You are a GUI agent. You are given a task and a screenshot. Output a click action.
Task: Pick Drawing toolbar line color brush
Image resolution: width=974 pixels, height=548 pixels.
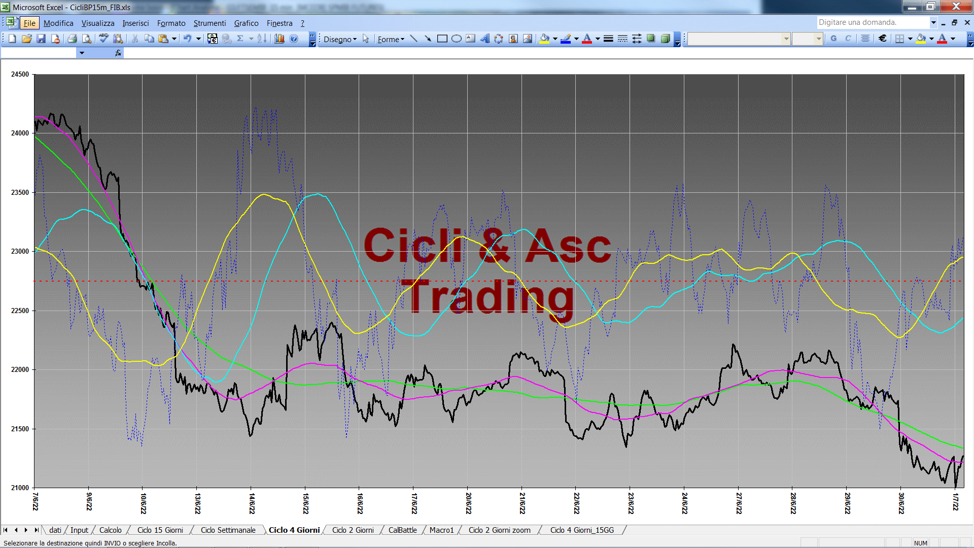[x=566, y=39]
